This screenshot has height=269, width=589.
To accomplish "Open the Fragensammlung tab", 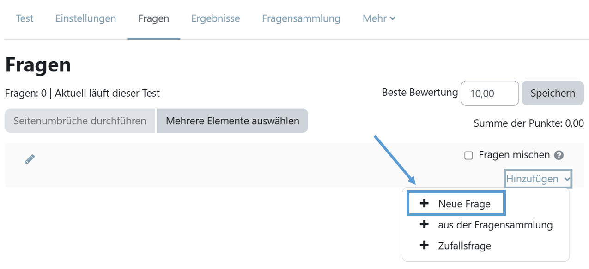I will coord(301,19).
